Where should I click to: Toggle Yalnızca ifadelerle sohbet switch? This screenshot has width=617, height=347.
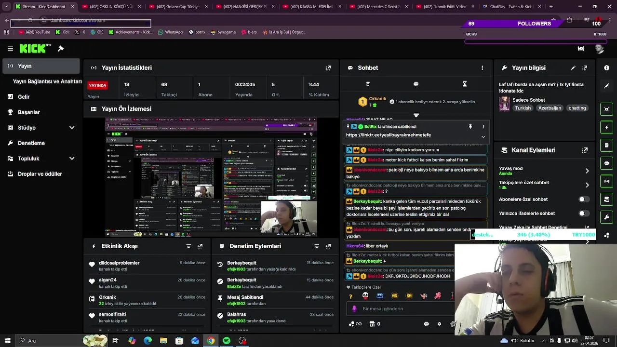584,214
